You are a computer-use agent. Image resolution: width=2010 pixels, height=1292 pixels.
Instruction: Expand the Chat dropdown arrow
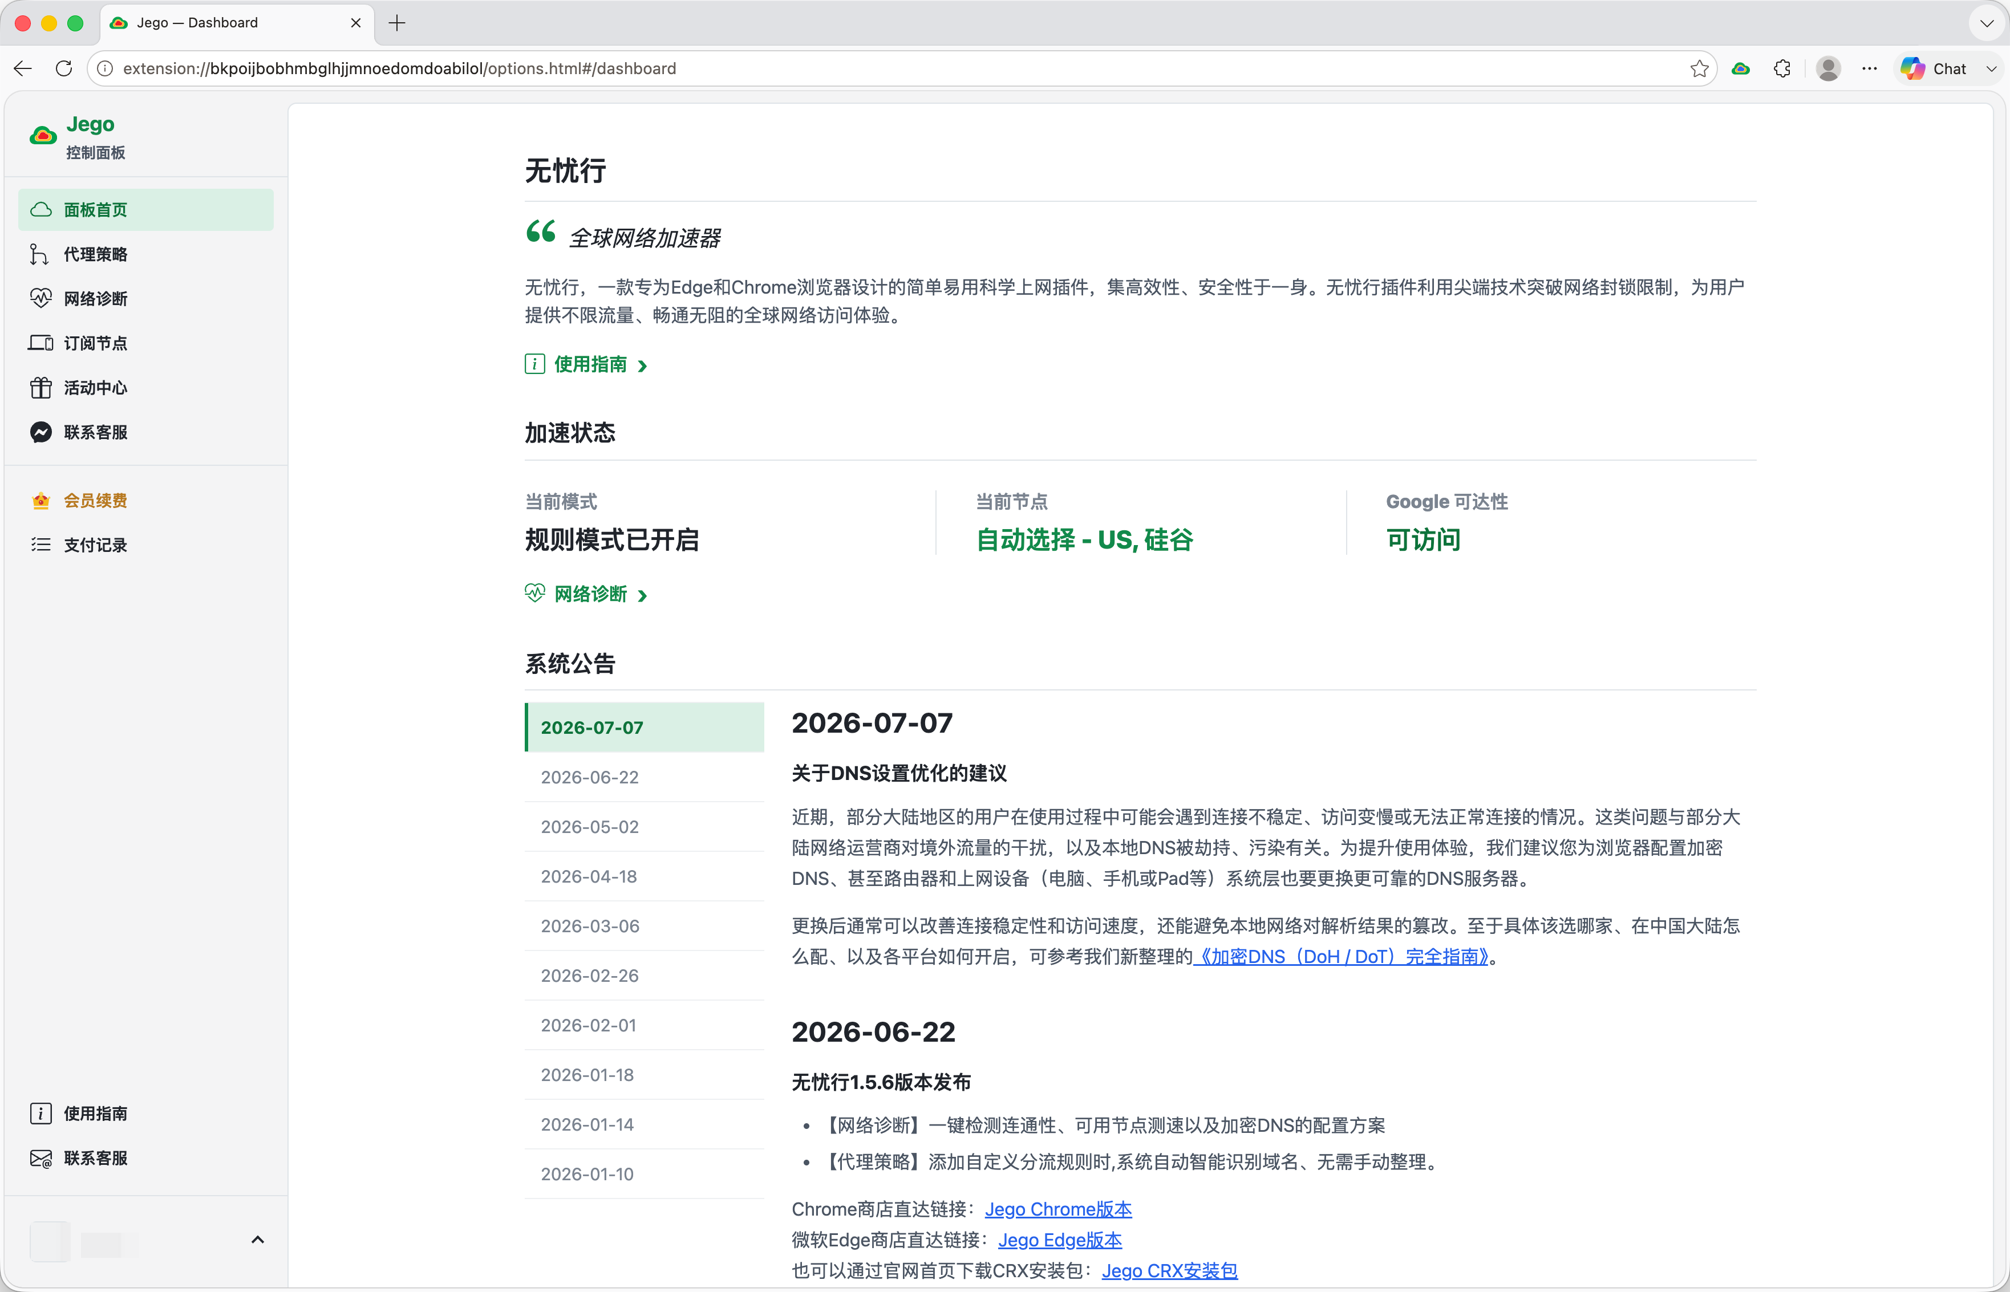(x=1991, y=69)
